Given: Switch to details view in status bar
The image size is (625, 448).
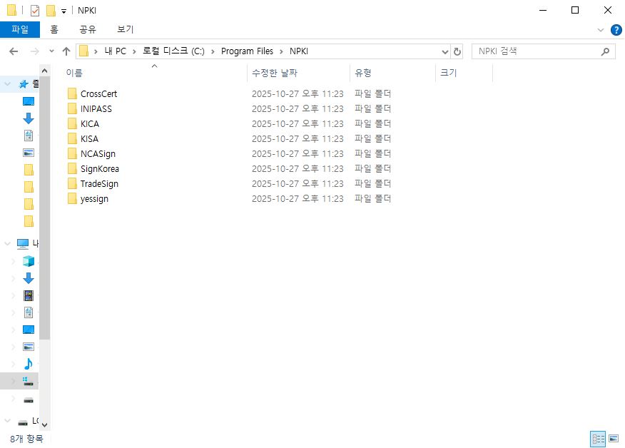Looking at the screenshot, I should [598, 439].
